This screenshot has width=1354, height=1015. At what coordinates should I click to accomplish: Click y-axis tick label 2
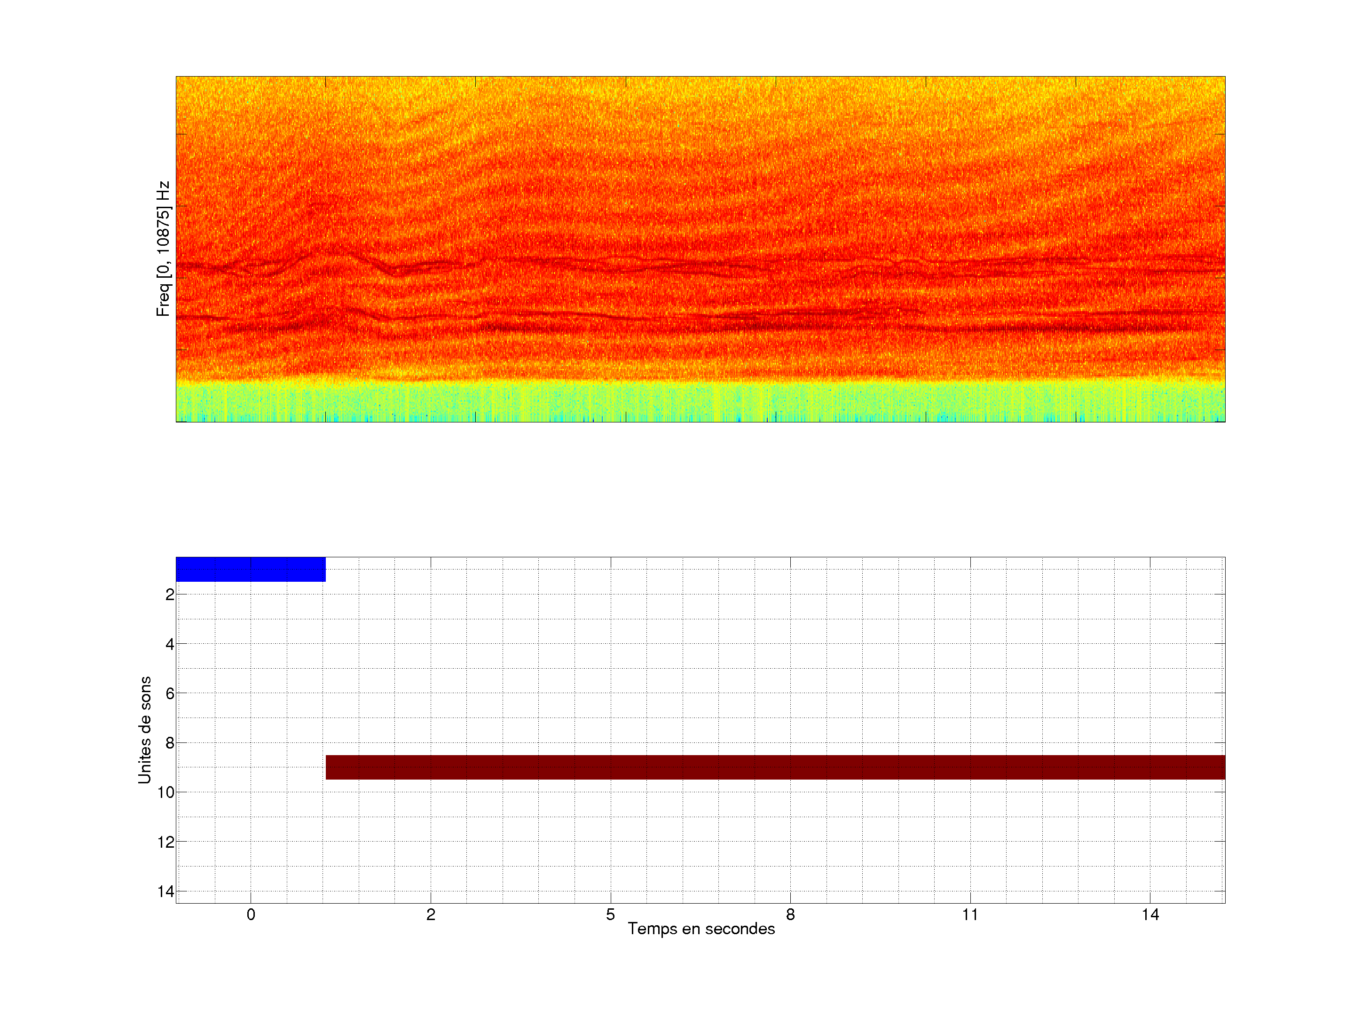click(170, 595)
